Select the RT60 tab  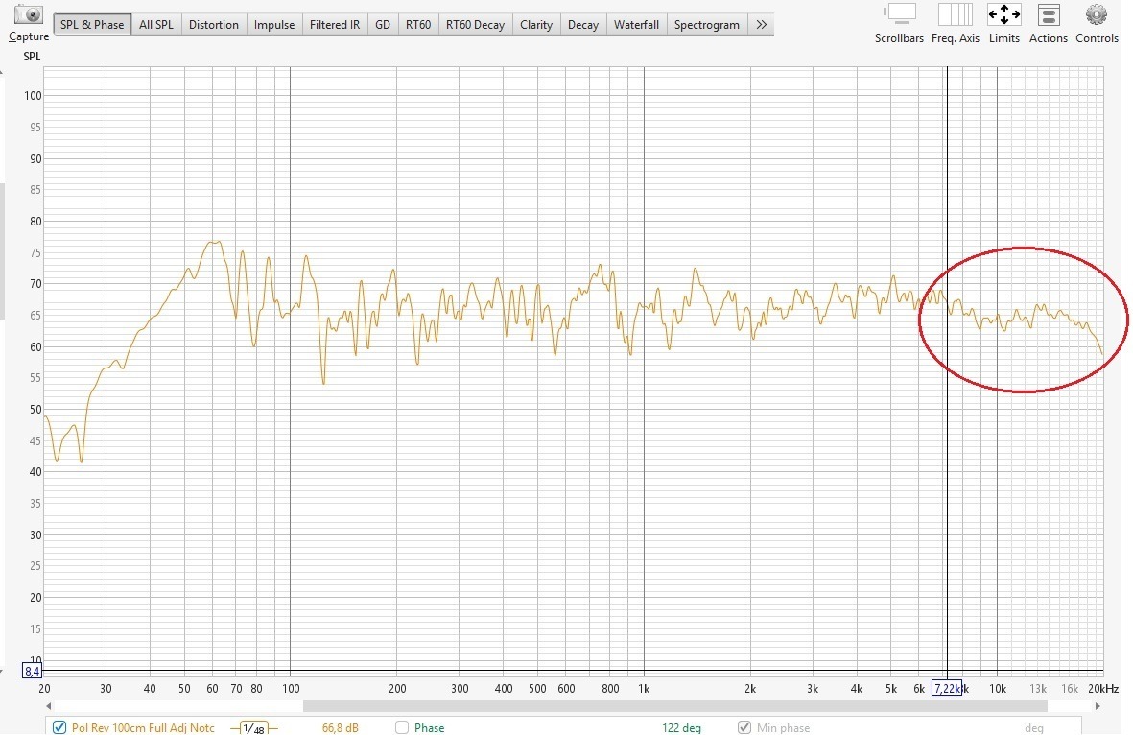click(x=418, y=25)
